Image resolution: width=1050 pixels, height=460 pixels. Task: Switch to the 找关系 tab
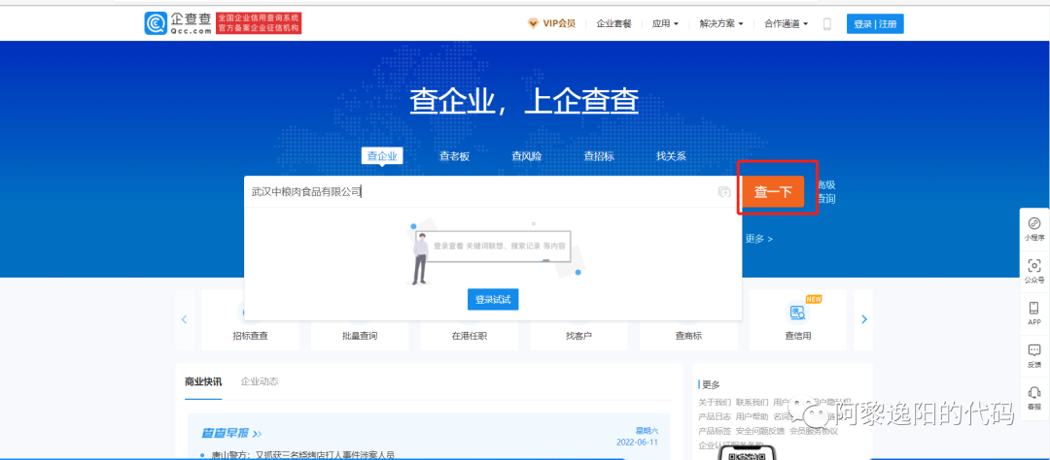tap(671, 156)
